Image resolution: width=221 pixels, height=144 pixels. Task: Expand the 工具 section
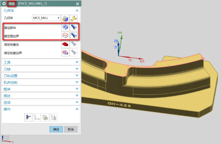coord(77,62)
